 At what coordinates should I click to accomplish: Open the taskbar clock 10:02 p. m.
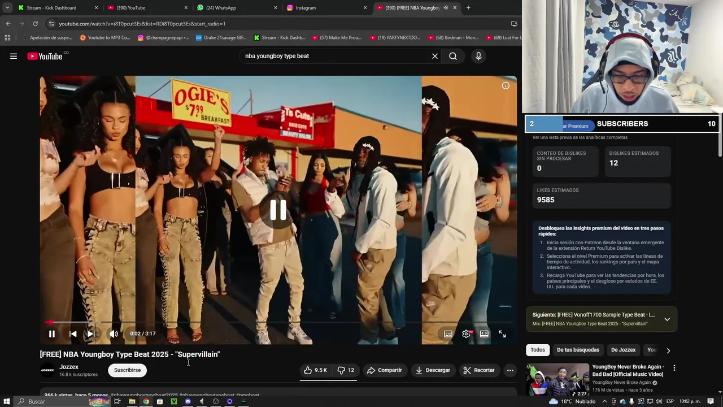click(x=690, y=401)
